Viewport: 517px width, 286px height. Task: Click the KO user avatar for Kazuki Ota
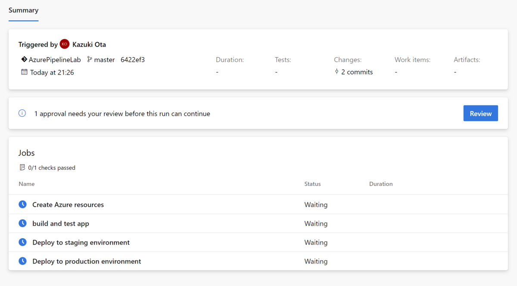tap(65, 44)
